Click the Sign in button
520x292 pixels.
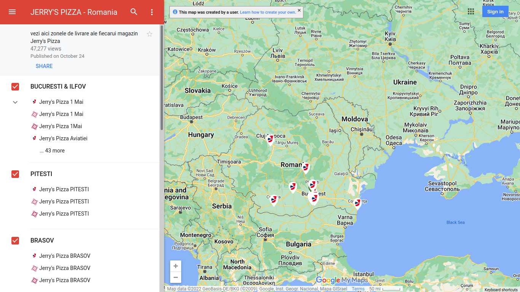tap(495, 11)
